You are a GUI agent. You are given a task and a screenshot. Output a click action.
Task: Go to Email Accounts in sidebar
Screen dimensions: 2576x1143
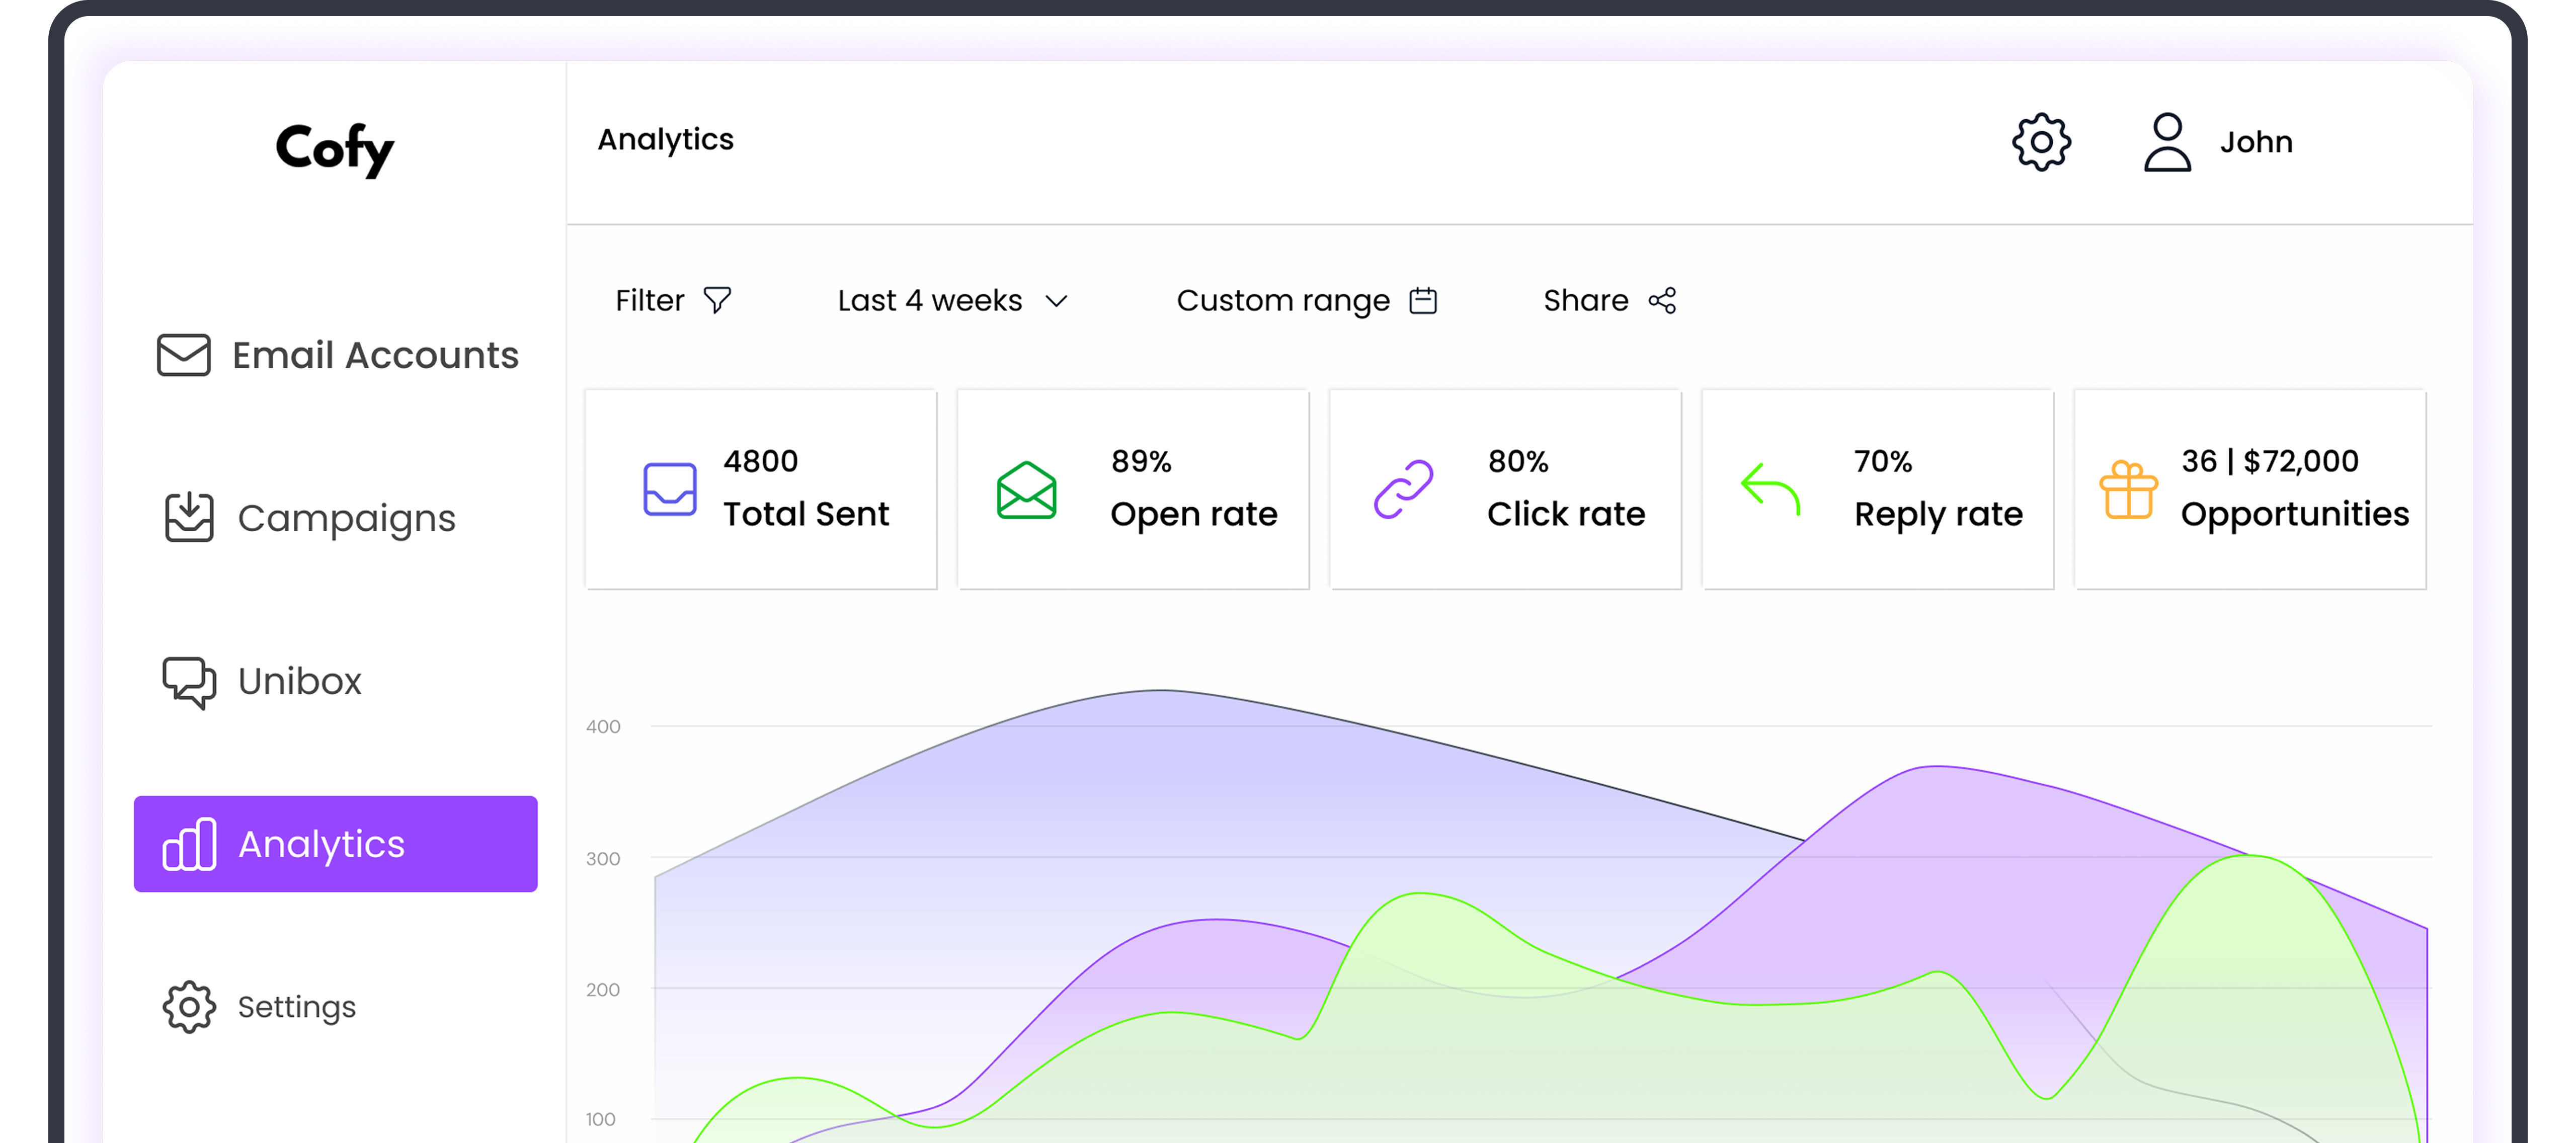click(x=337, y=355)
